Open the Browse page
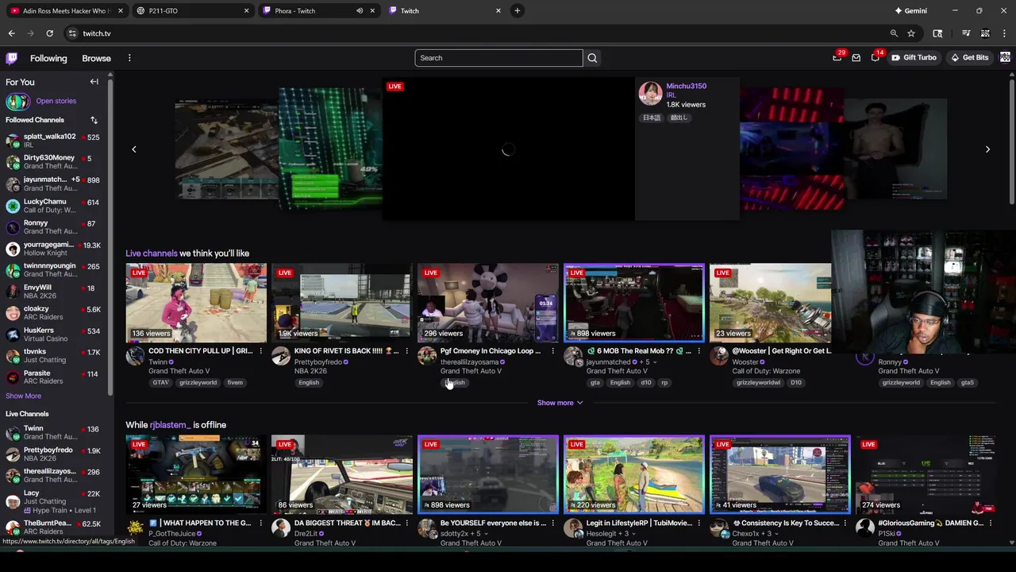Screen dimensions: 1016x572 tap(96, 58)
